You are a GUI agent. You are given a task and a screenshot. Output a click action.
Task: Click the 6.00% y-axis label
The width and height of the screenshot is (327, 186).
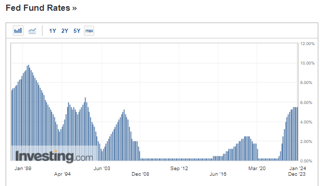[x=306, y=102]
